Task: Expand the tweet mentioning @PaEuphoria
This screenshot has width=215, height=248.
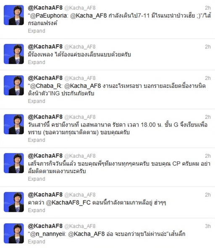Action: pos(37,31)
